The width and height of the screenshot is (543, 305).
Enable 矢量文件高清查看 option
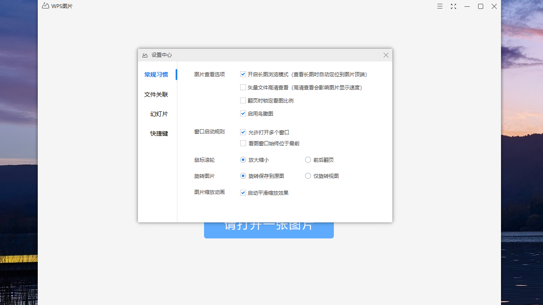tap(243, 87)
